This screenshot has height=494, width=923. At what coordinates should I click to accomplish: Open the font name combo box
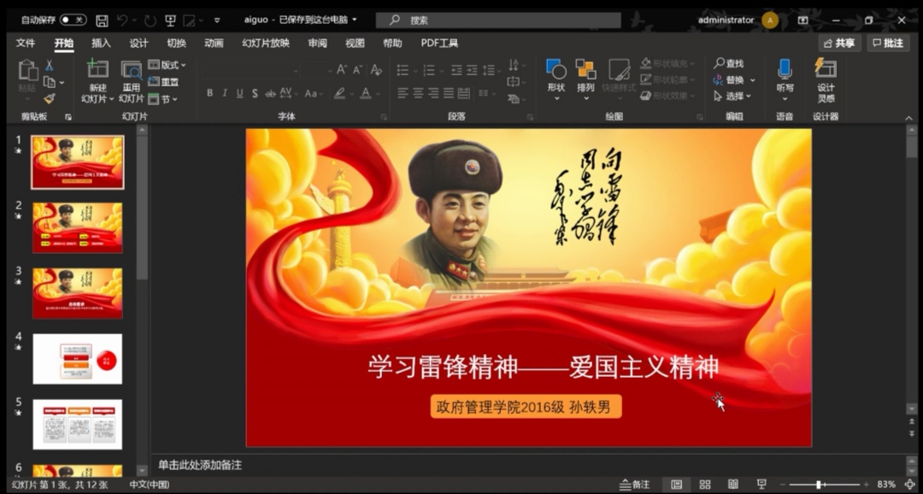(x=251, y=71)
